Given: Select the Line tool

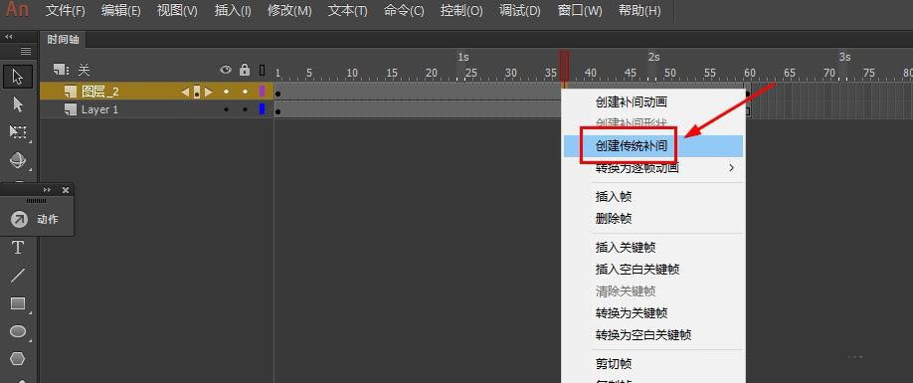Looking at the screenshot, I should [x=18, y=276].
